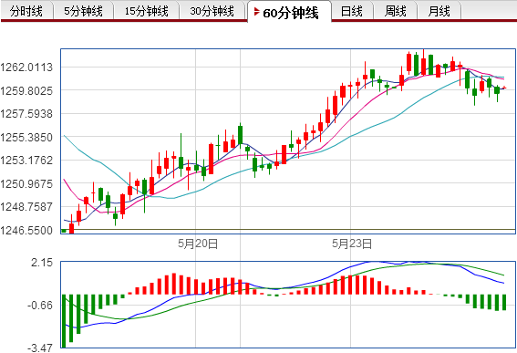517x353 pixels.
Task: Open the 5分钟线 chart tab
Action: click(x=83, y=11)
